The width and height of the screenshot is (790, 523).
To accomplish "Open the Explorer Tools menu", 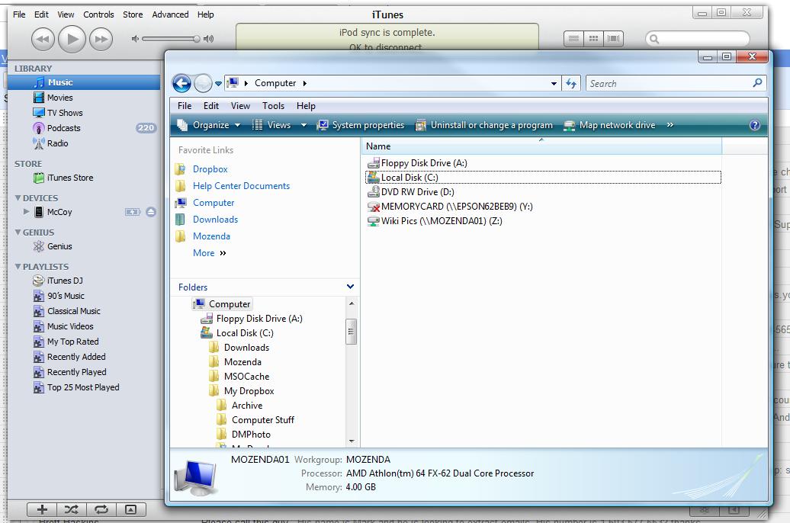I will point(273,106).
